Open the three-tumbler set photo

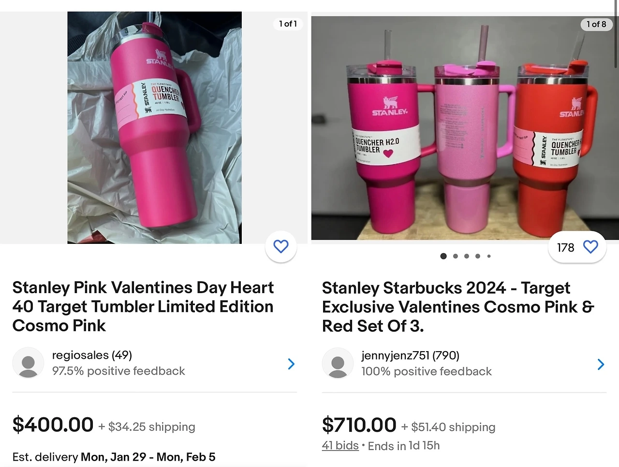click(463, 128)
